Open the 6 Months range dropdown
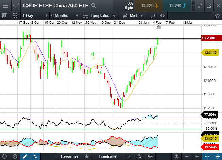This screenshot has height=160, width=222. coord(65,16)
